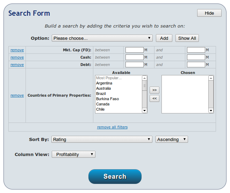Image resolution: width=230 pixels, height=193 pixels.
Task: Remove the Mkt. Cap (FD) filter
Action: click(x=17, y=50)
